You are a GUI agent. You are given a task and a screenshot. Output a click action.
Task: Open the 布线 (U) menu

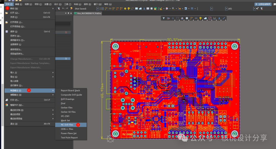[77, 4]
